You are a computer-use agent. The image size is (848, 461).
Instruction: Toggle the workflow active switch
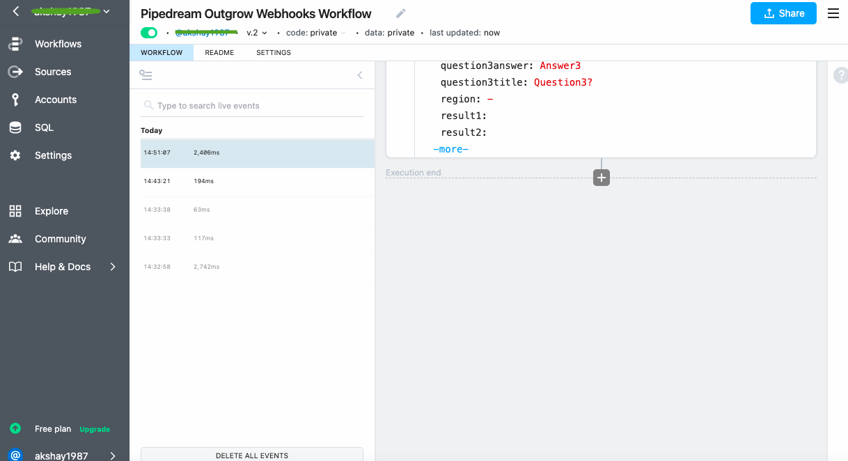[x=149, y=33]
